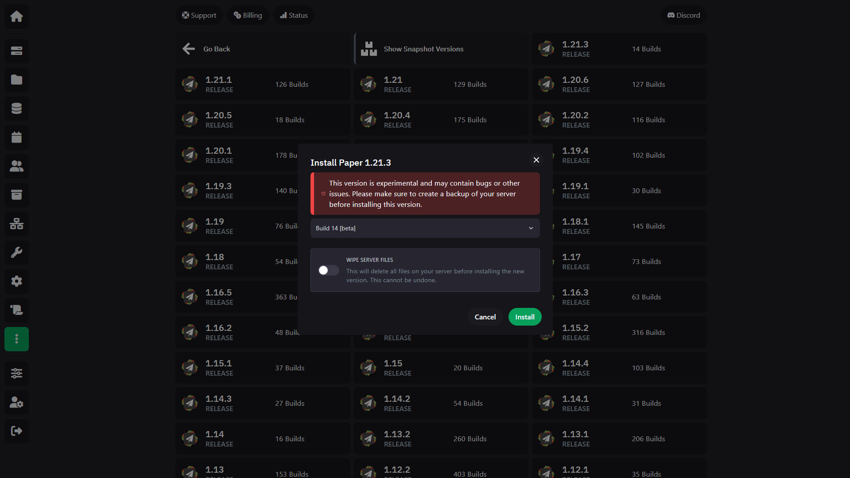Screen dimensions: 850x478
Task: Open the startup wrench icon
Action: coord(16,253)
